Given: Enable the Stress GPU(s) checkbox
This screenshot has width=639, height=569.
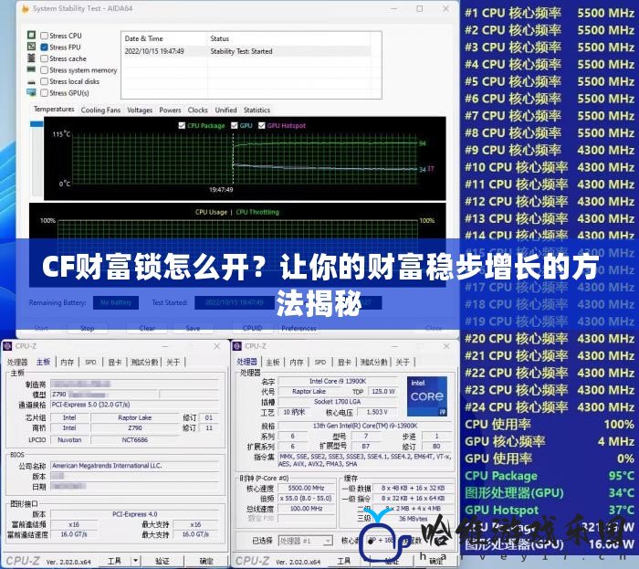Looking at the screenshot, I should pos(45,92).
